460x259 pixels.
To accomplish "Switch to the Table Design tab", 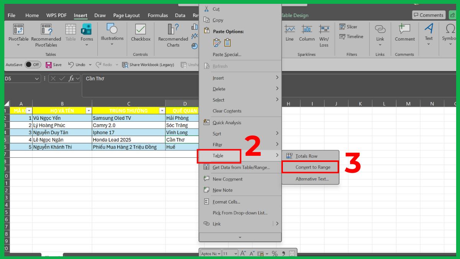I will point(295,15).
